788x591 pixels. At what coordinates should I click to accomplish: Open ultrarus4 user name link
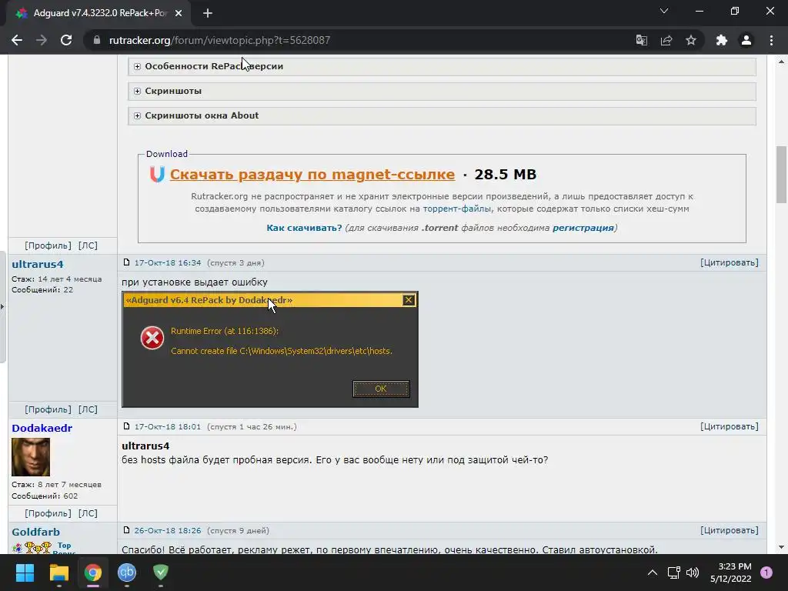tap(38, 265)
